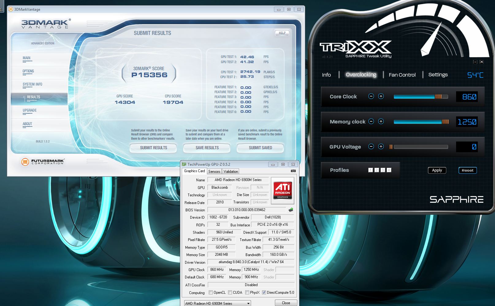Save BIOS using the chip icon
This screenshot has height=306, width=495.
point(291,210)
